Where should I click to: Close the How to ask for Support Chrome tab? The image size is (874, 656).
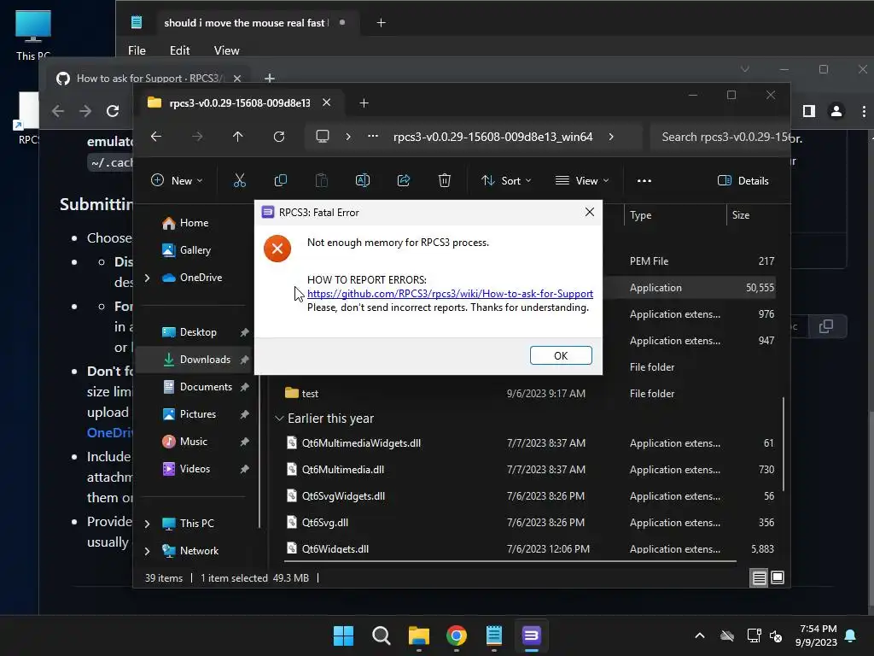pos(237,78)
